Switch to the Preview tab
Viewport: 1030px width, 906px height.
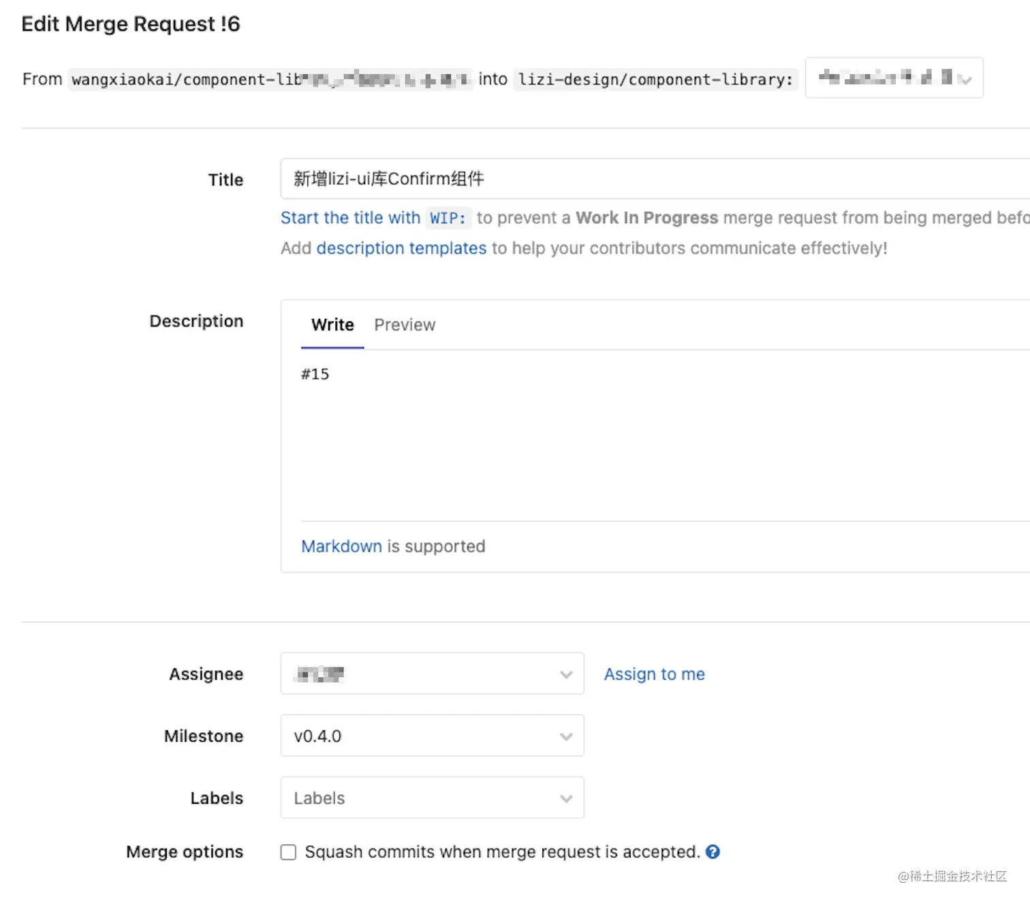(405, 325)
